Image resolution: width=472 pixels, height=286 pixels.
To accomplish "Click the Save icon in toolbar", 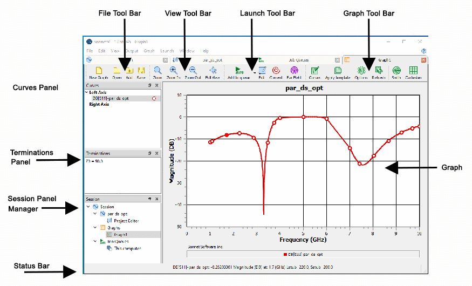I will [141, 72].
